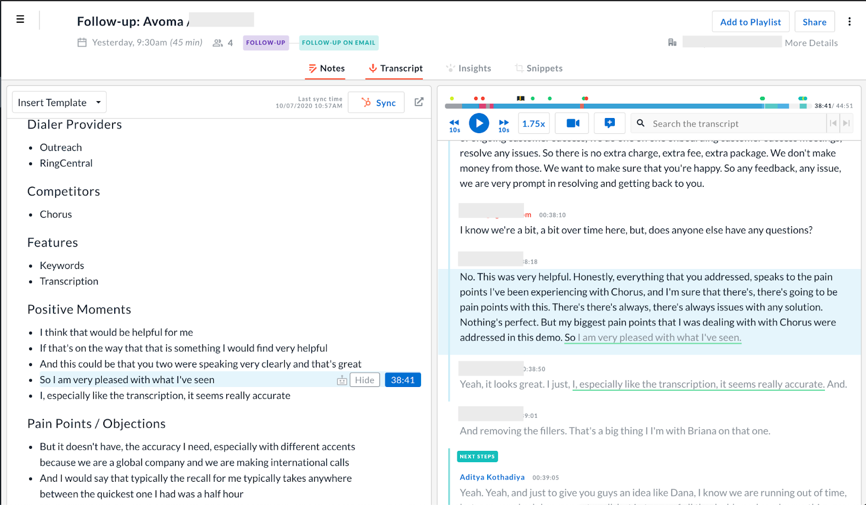Select the 'Chorus' competitor bullet
Viewport: 866px width, 505px height.
pyautogui.click(x=56, y=214)
